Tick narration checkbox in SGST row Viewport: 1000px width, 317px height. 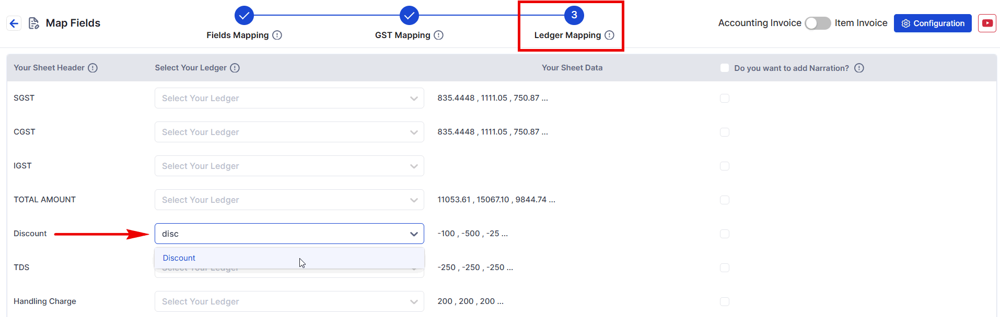[725, 98]
